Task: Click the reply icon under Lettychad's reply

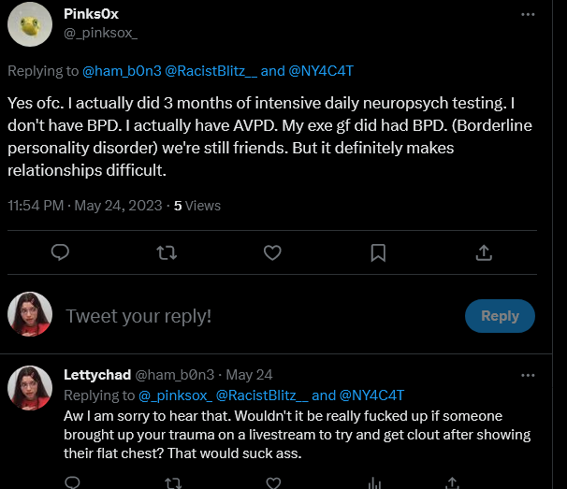Action: tap(72, 482)
